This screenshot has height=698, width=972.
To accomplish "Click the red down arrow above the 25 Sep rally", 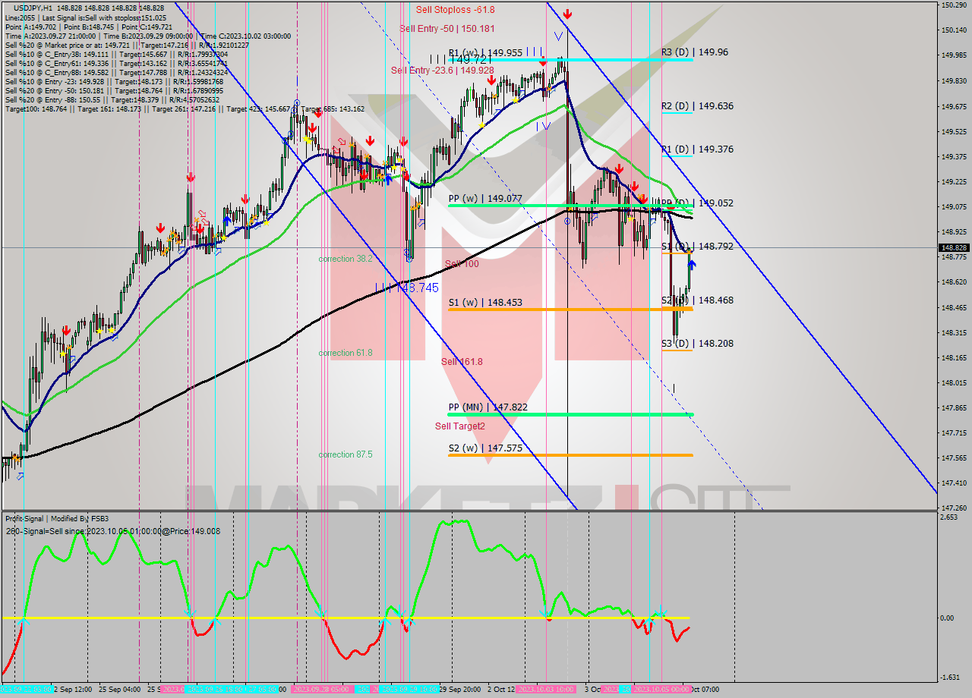I will click(191, 176).
